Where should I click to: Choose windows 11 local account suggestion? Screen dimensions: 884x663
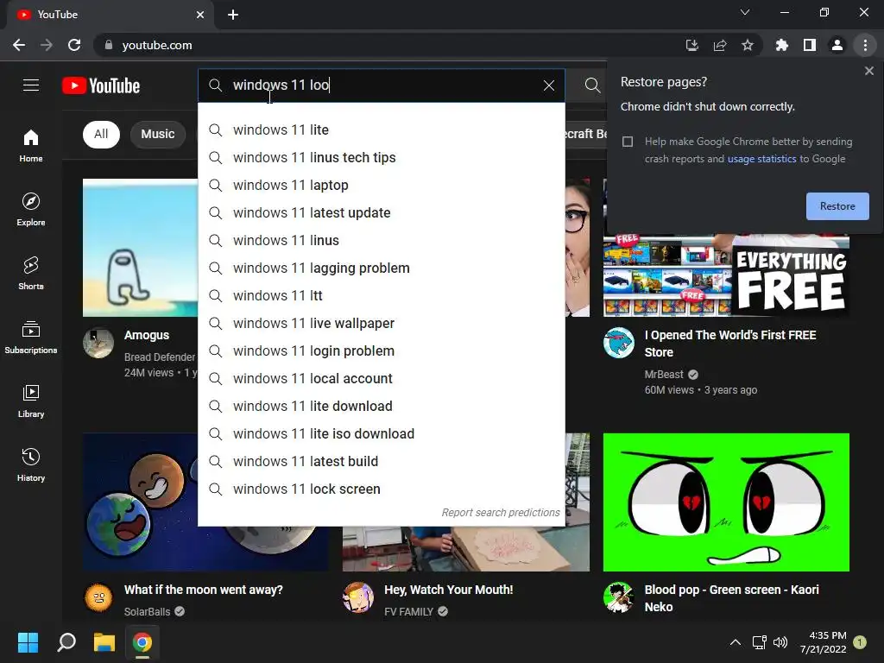tap(382, 378)
